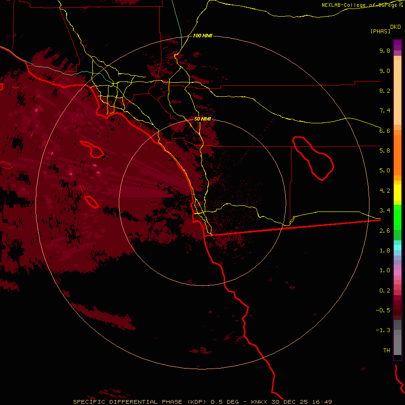The image size is (405, 405).
Task: Click the 6.6 legend value
Action: (x=385, y=130)
